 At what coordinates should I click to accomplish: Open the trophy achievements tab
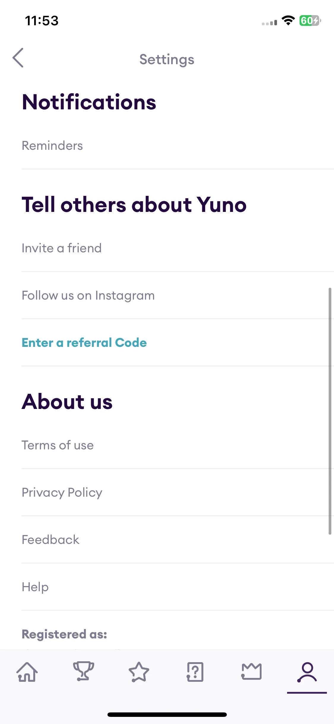click(83, 671)
